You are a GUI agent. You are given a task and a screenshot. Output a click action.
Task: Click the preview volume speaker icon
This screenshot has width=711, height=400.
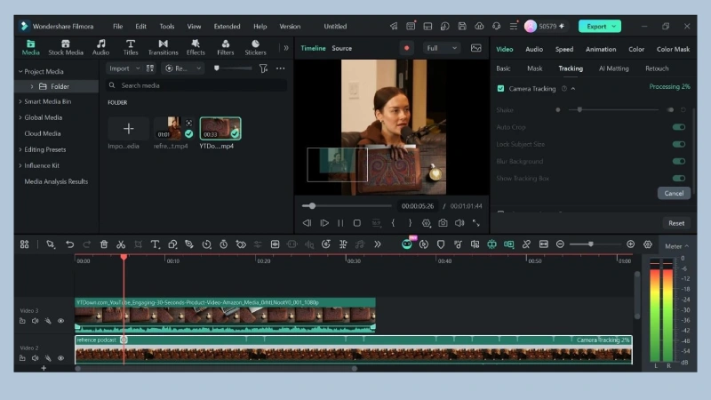pyautogui.click(x=459, y=223)
